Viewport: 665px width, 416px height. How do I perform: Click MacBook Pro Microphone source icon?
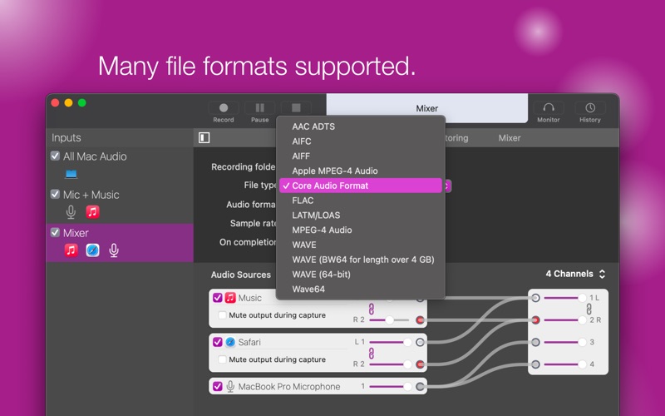tap(230, 386)
